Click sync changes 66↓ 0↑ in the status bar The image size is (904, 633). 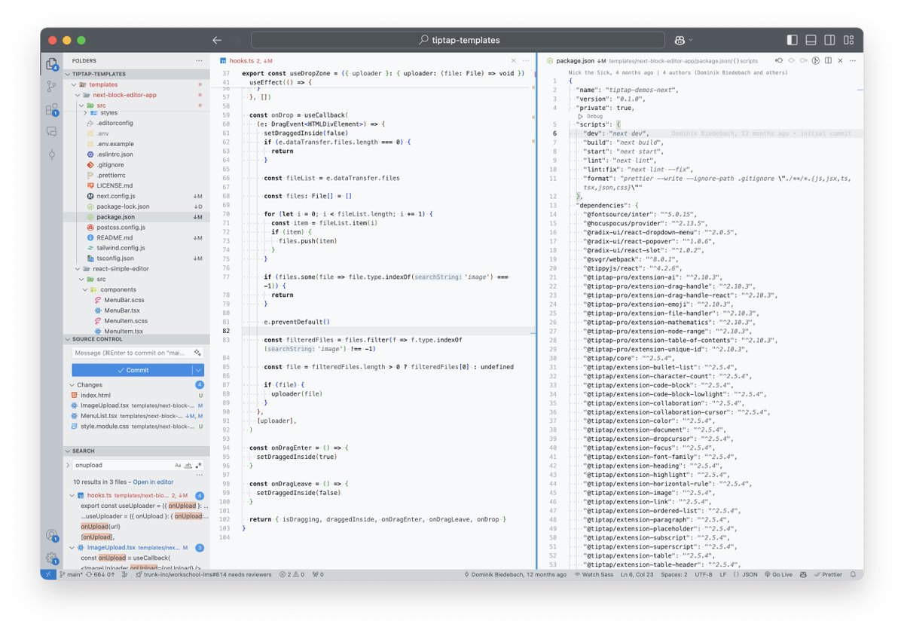coord(100,574)
